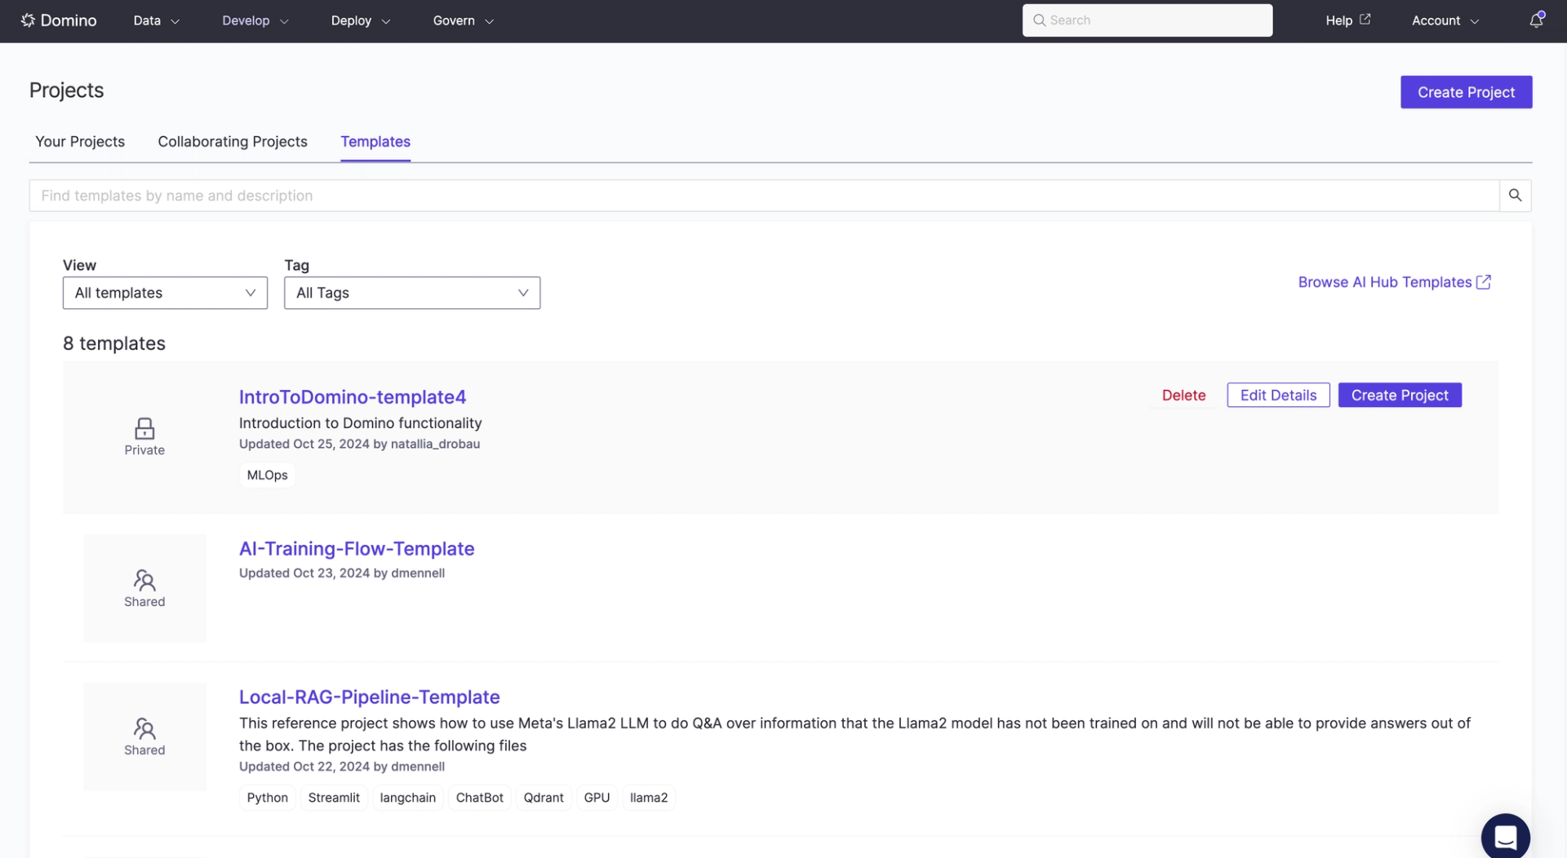The width and height of the screenshot is (1567, 858).
Task: Focus the global Search field
Action: coord(1147,20)
